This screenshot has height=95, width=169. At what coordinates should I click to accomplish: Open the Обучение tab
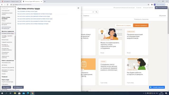[x=162, y=16]
